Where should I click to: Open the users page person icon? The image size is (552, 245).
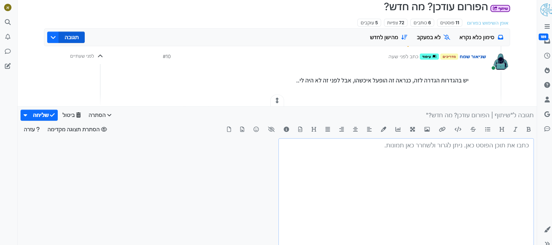point(547,100)
